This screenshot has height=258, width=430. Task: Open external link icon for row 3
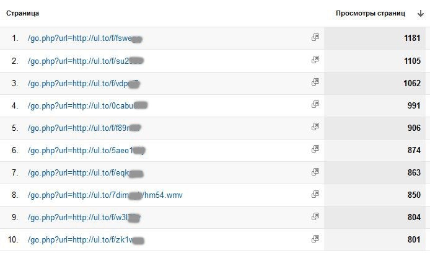pos(315,82)
